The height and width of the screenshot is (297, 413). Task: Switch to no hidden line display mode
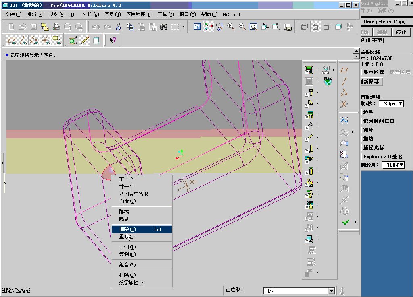pos(327,27)
